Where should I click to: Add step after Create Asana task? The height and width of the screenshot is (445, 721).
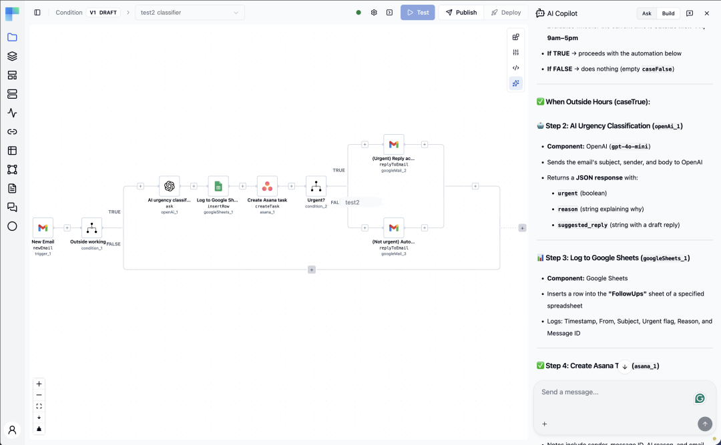point(292,186)
